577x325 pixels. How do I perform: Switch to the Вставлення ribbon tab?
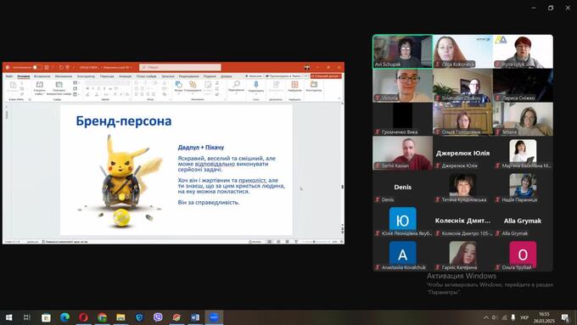click(42, 76)
